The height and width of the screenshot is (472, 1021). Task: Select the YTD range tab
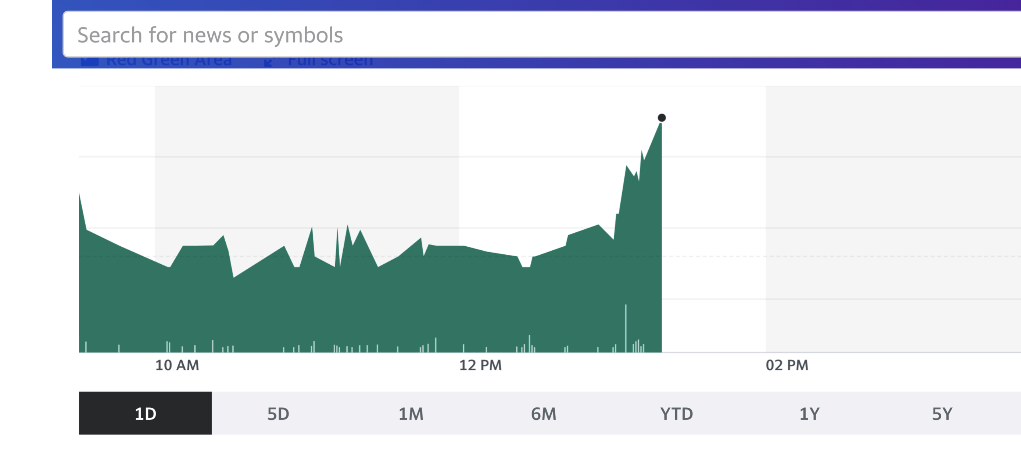tap(676, 413)
